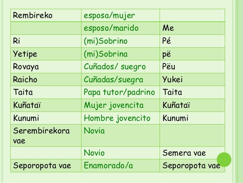Click Kunumi in the first column
The image size is (243, 183).
click(46, 118)
